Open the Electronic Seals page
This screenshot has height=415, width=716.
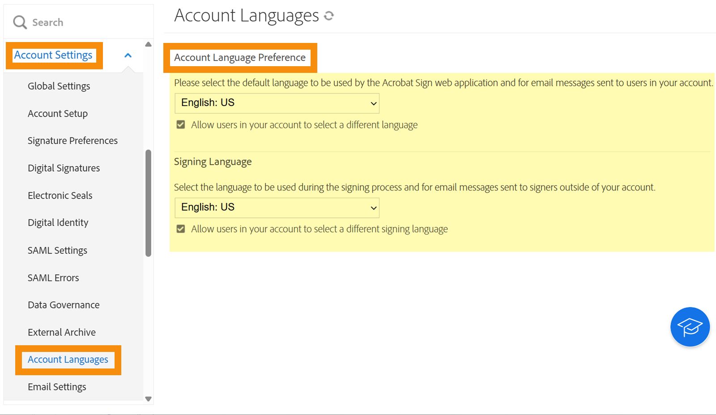[60, 195]
